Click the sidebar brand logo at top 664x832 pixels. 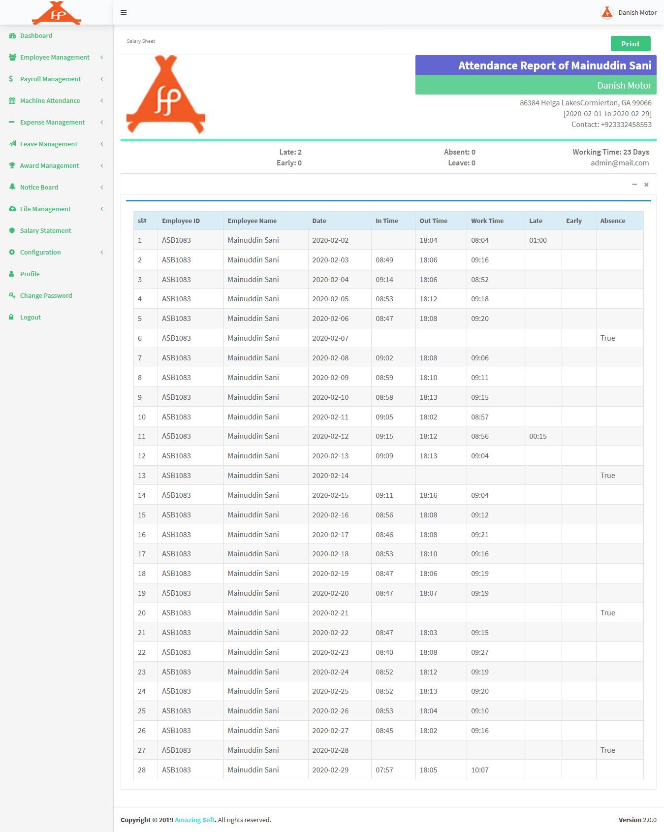pyautogui.click(x=57, y=13)
